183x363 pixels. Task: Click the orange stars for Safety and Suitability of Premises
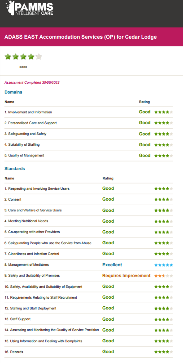pyautogui.click(x=164, y=276)
